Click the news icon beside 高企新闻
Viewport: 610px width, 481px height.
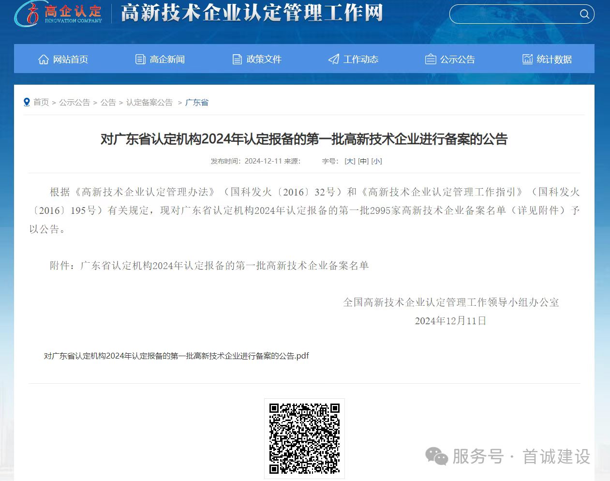click(140, 60)
